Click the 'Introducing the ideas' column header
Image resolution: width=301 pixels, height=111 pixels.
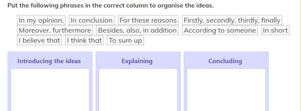(x=49, y=61)
